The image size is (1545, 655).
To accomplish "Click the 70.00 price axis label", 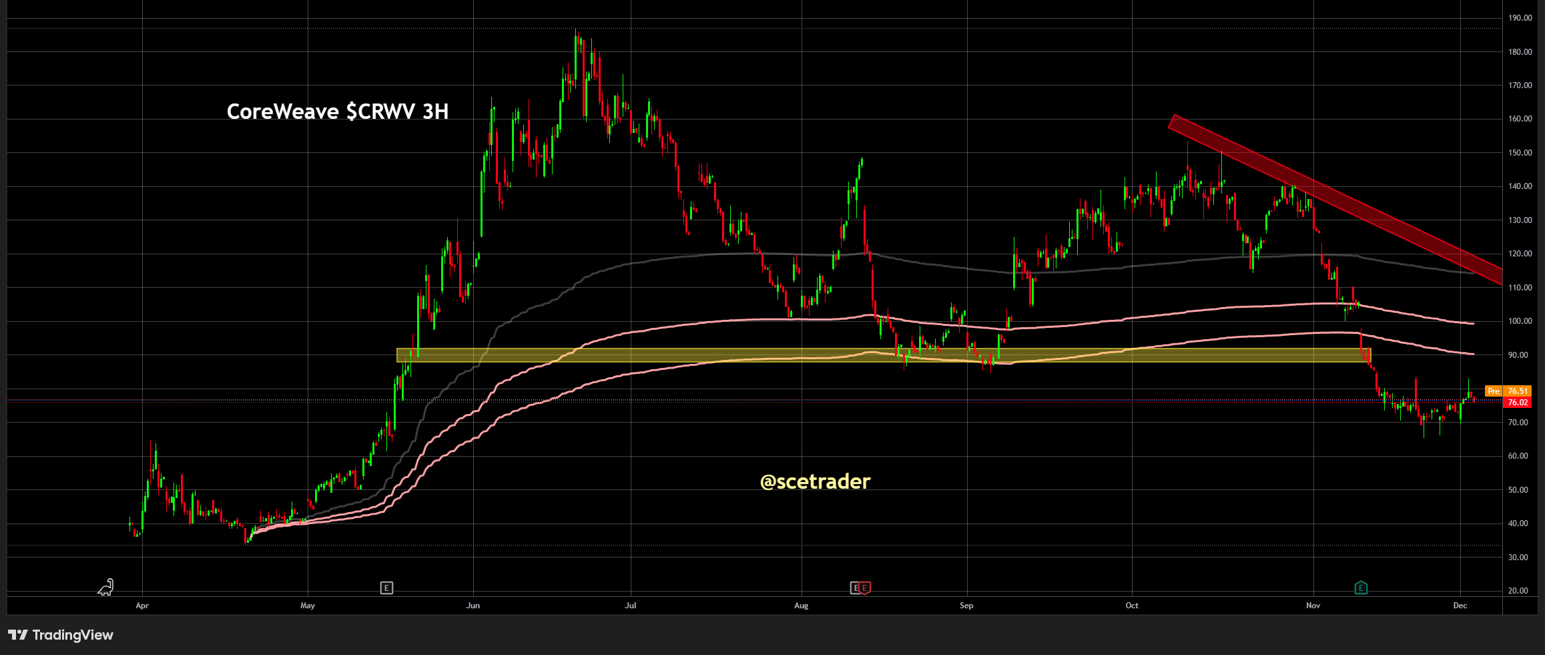I will (1518, 423).
